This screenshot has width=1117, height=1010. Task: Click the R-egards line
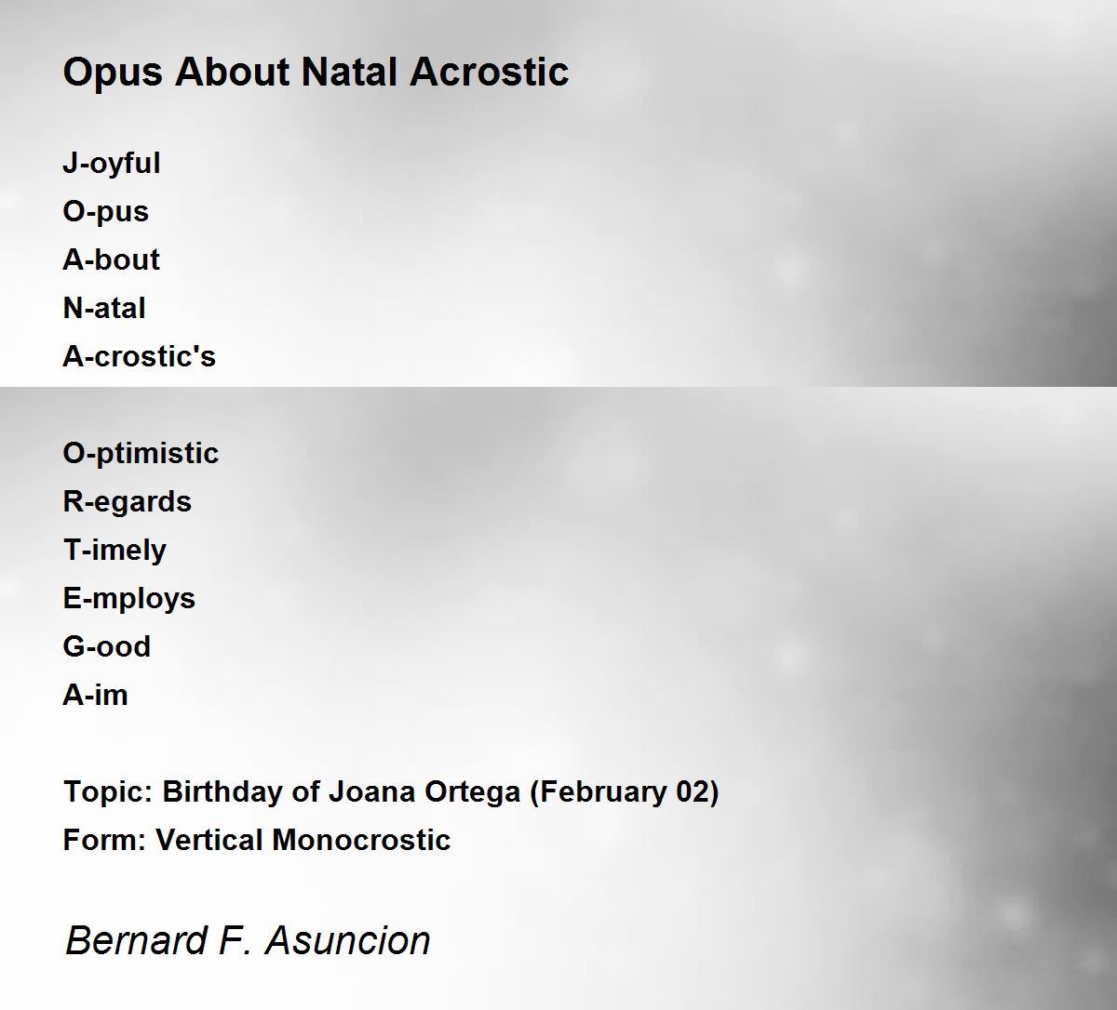point(127,502)
